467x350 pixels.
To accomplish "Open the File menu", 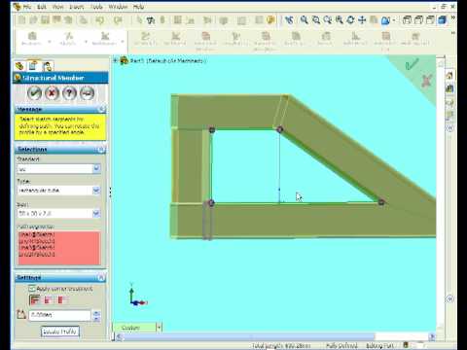I will [x=27, y=7].
